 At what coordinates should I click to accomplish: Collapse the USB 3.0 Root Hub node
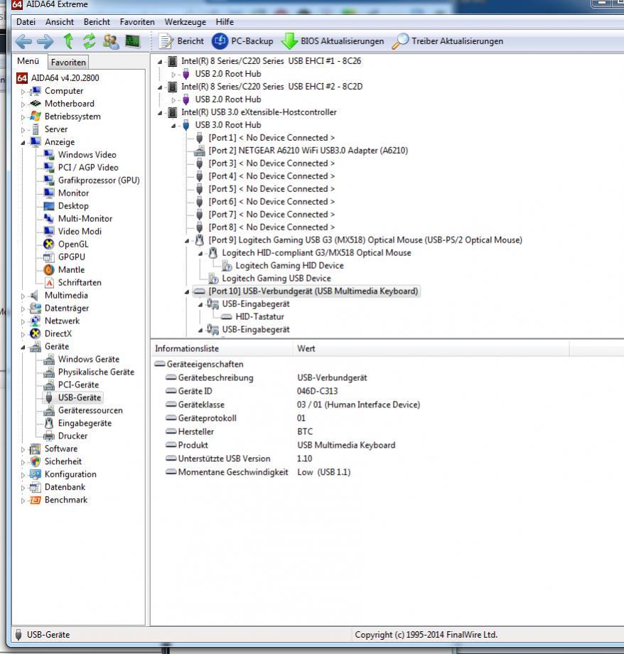[x=173, y=126]
